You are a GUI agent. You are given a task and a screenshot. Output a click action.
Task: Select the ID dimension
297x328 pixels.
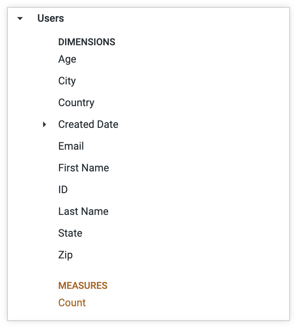point(63,190)
